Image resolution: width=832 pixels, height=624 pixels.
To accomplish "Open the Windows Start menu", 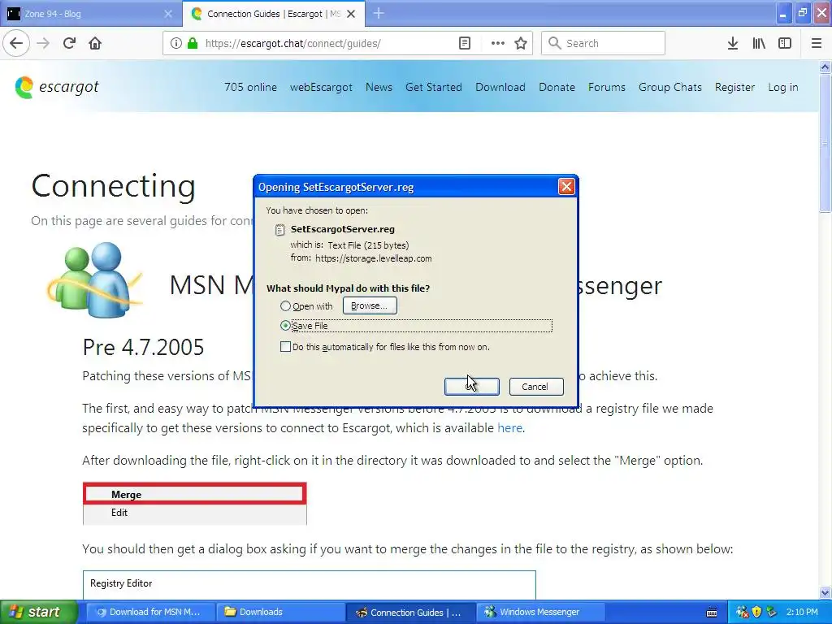I will [39, 612].
